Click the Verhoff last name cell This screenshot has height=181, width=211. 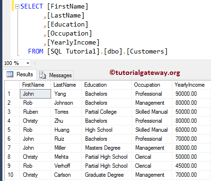[x=66, y=166]
